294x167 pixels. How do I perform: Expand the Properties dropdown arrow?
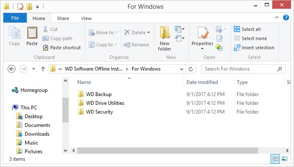point(202,49)
